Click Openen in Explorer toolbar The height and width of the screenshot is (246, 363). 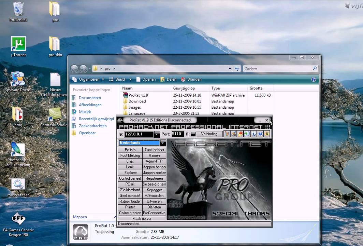point(146,79)
